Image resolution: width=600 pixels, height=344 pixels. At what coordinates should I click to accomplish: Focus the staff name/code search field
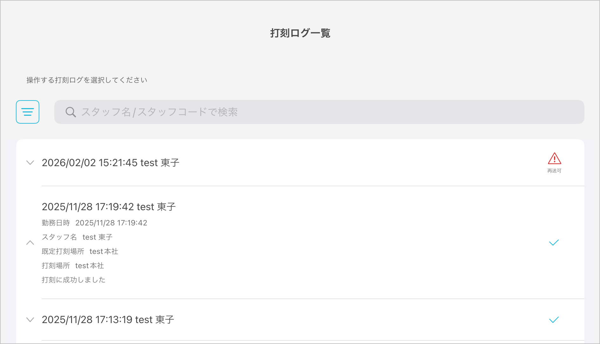(x=317, y=112)
